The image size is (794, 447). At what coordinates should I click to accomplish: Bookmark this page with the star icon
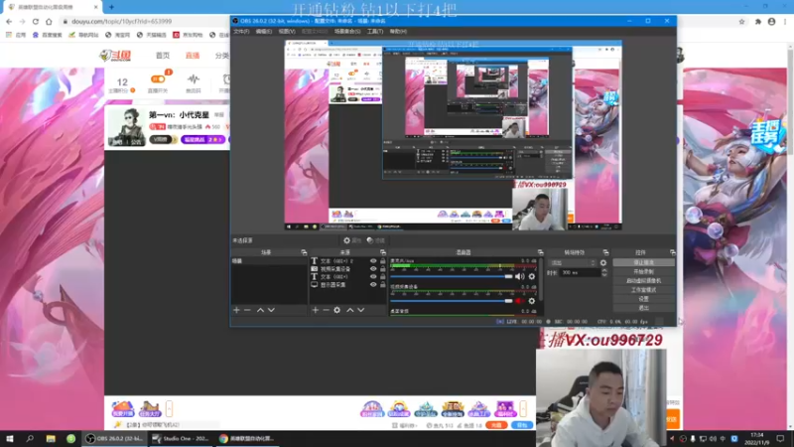(x=741, y=21)
